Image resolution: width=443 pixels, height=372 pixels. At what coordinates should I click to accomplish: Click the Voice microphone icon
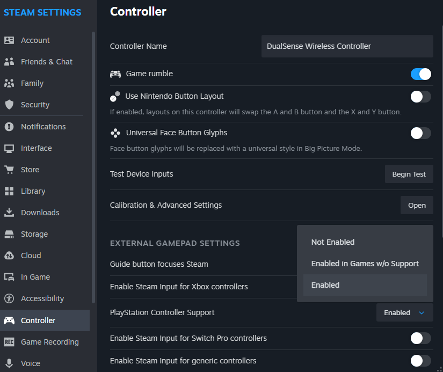[x=9, y=363]
